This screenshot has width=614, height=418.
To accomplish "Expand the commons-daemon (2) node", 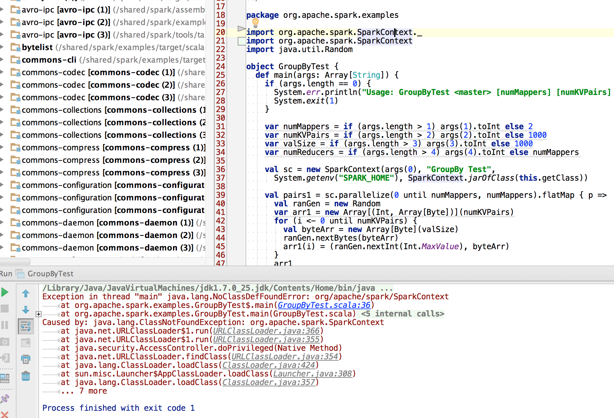I will coord(2,235).
